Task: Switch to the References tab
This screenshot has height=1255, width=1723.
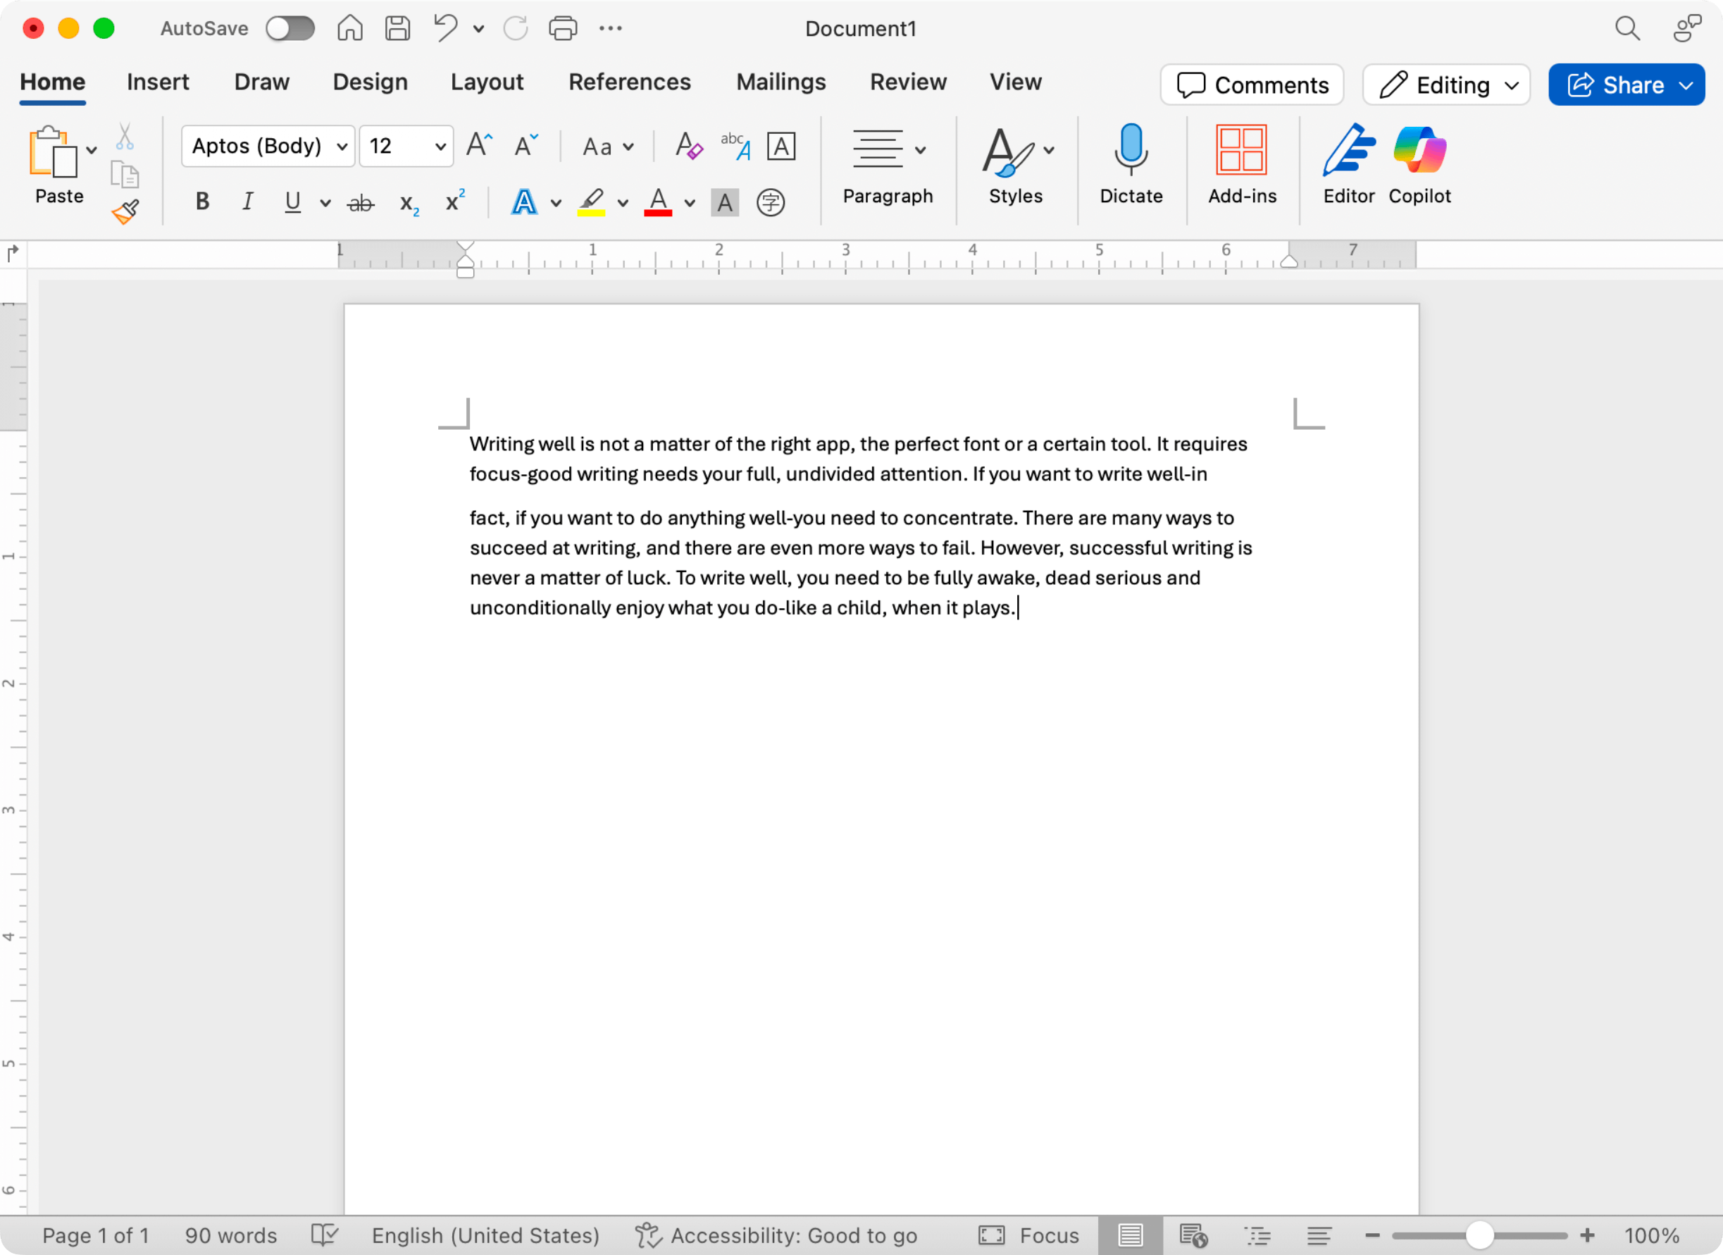Action: pos(629,82)
